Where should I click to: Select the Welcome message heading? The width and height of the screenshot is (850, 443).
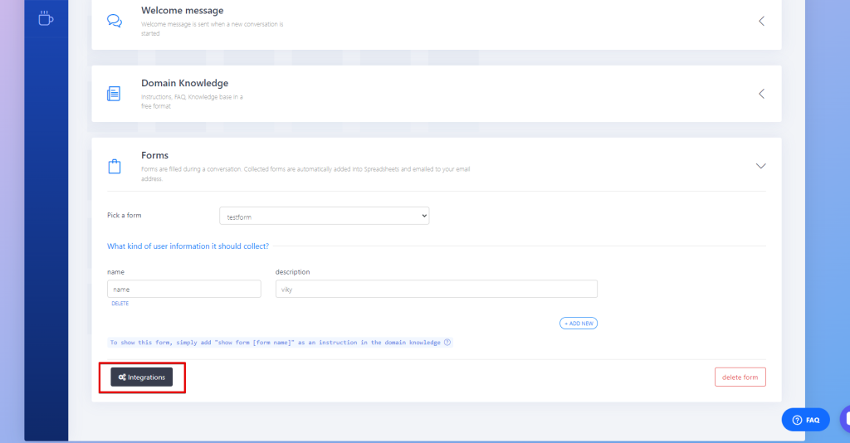pos(182,11)
